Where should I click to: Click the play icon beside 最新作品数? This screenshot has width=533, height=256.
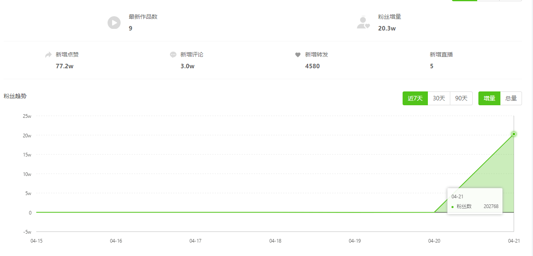pos(114,23)
